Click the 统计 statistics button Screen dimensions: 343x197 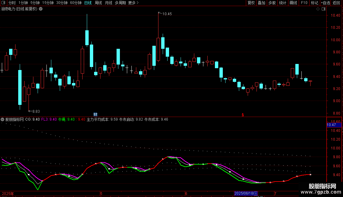[283, 3]
